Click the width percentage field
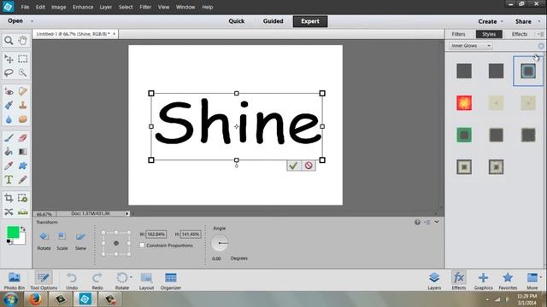The width and height of the screenshot is (547, 307). click(x=156, y=235)
